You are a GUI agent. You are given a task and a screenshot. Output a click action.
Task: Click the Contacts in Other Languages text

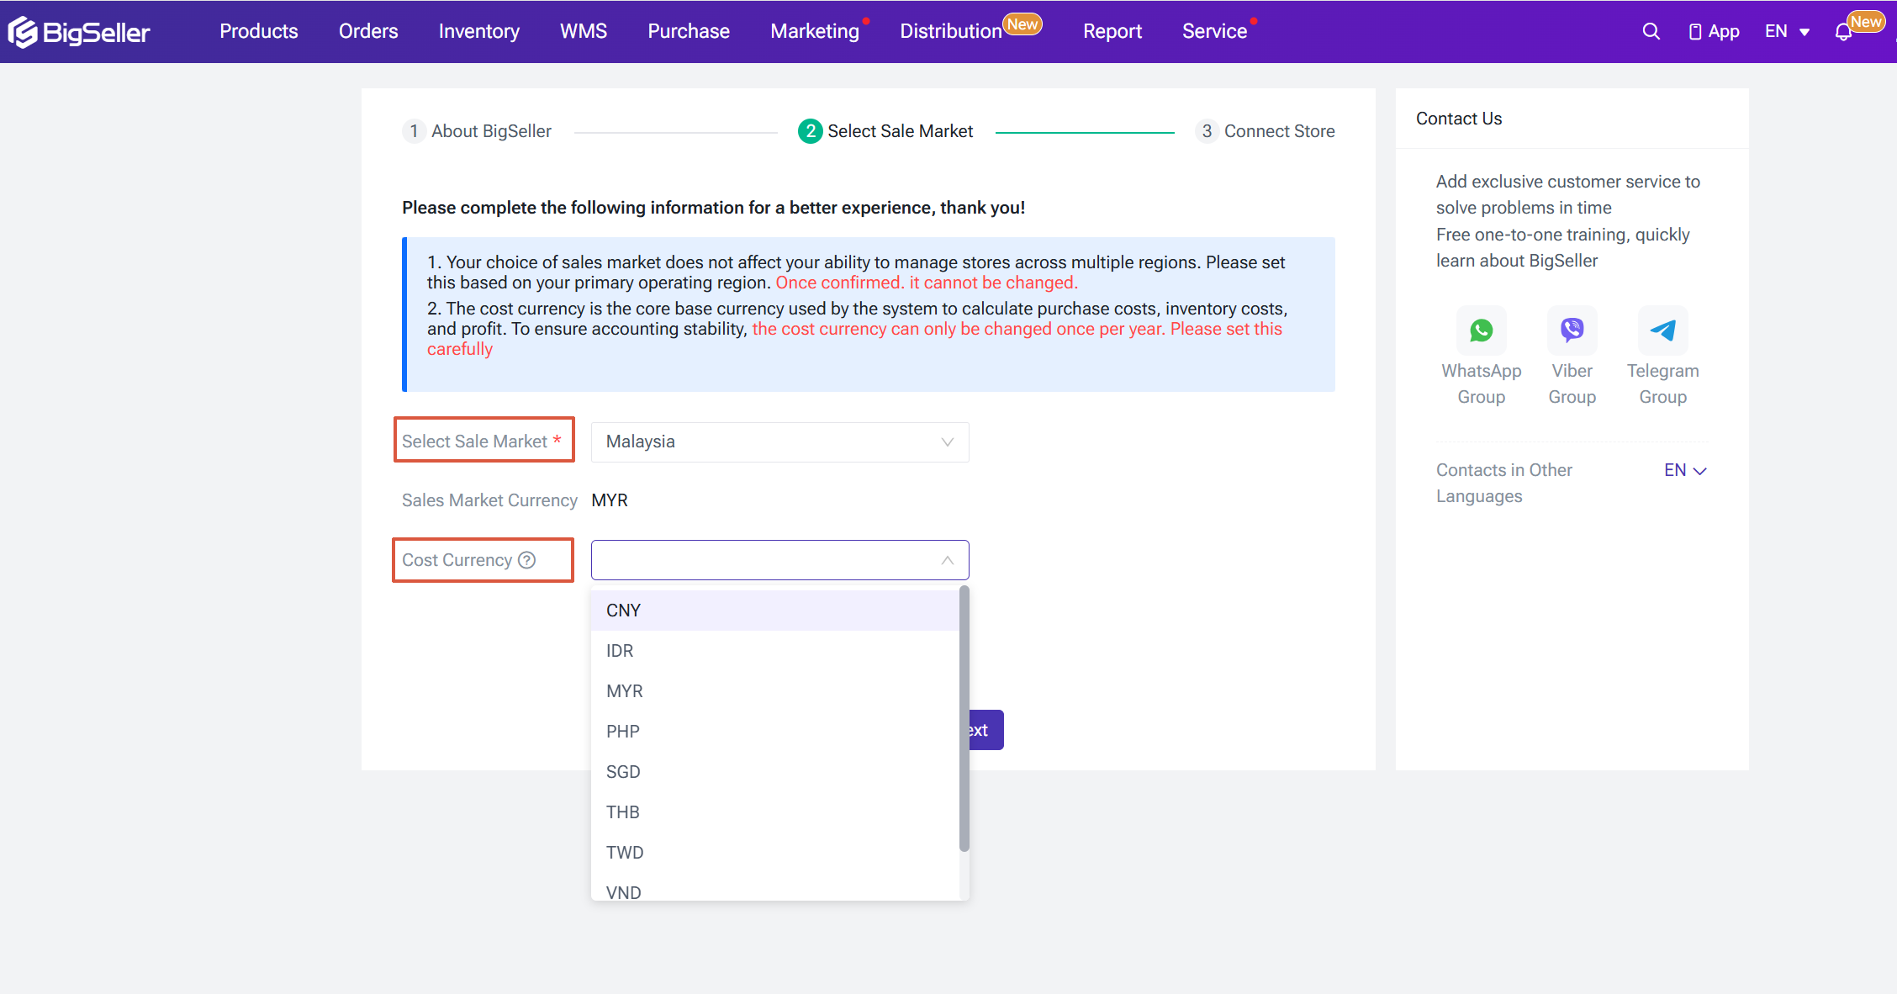(1504, 483)
